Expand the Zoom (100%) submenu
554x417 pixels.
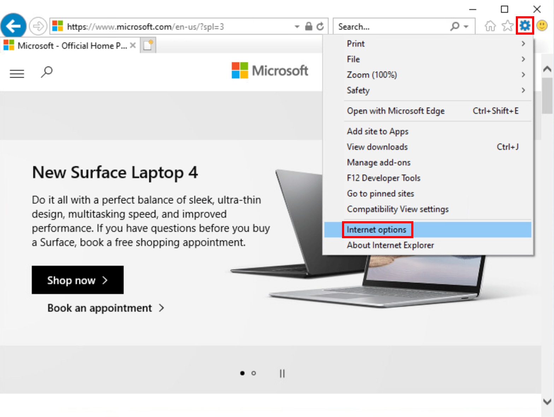pyautogui.click(x=428, y=75)
